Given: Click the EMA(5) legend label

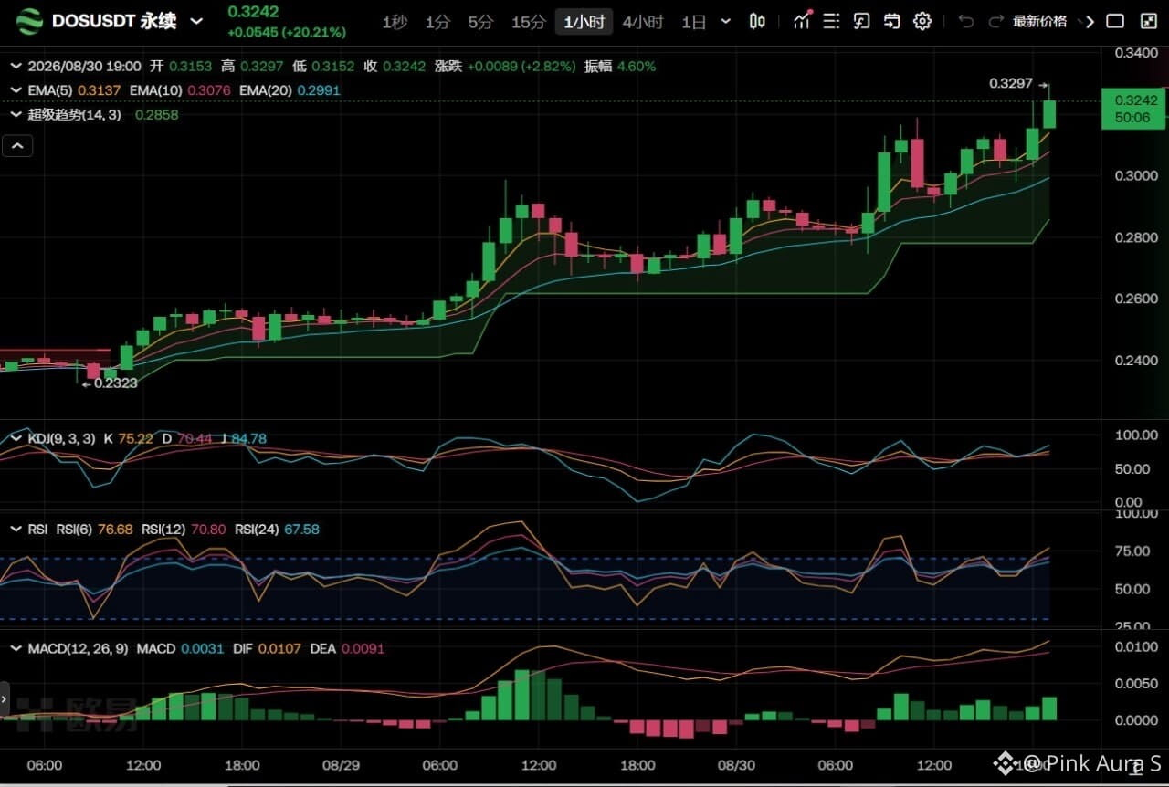Looking at the screenshot, I should click(x=51, y=89).
